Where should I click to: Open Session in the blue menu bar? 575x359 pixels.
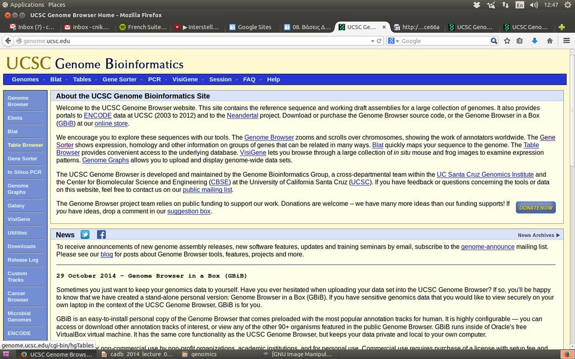pos(220,79)
